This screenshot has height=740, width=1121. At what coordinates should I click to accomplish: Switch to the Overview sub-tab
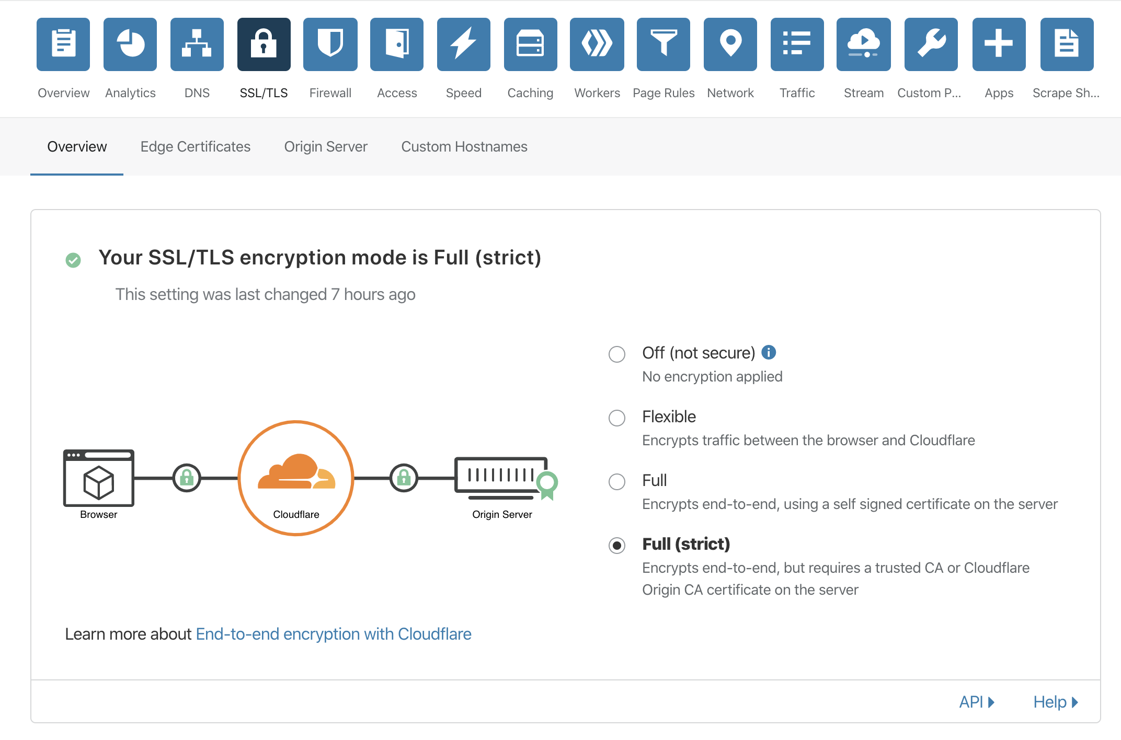77,147
